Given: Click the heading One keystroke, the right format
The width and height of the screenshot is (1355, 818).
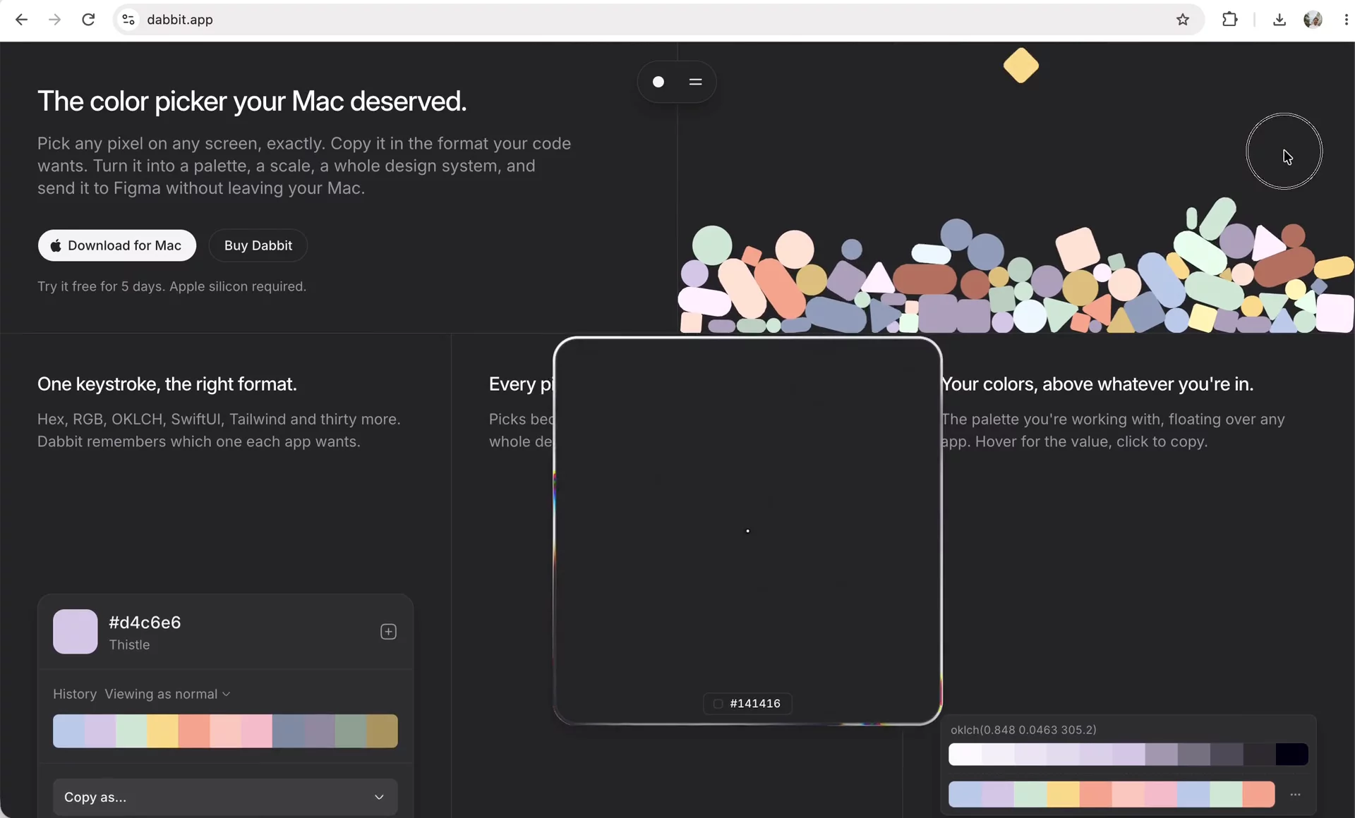Looking at the screenshot, I should click(167, 384).
